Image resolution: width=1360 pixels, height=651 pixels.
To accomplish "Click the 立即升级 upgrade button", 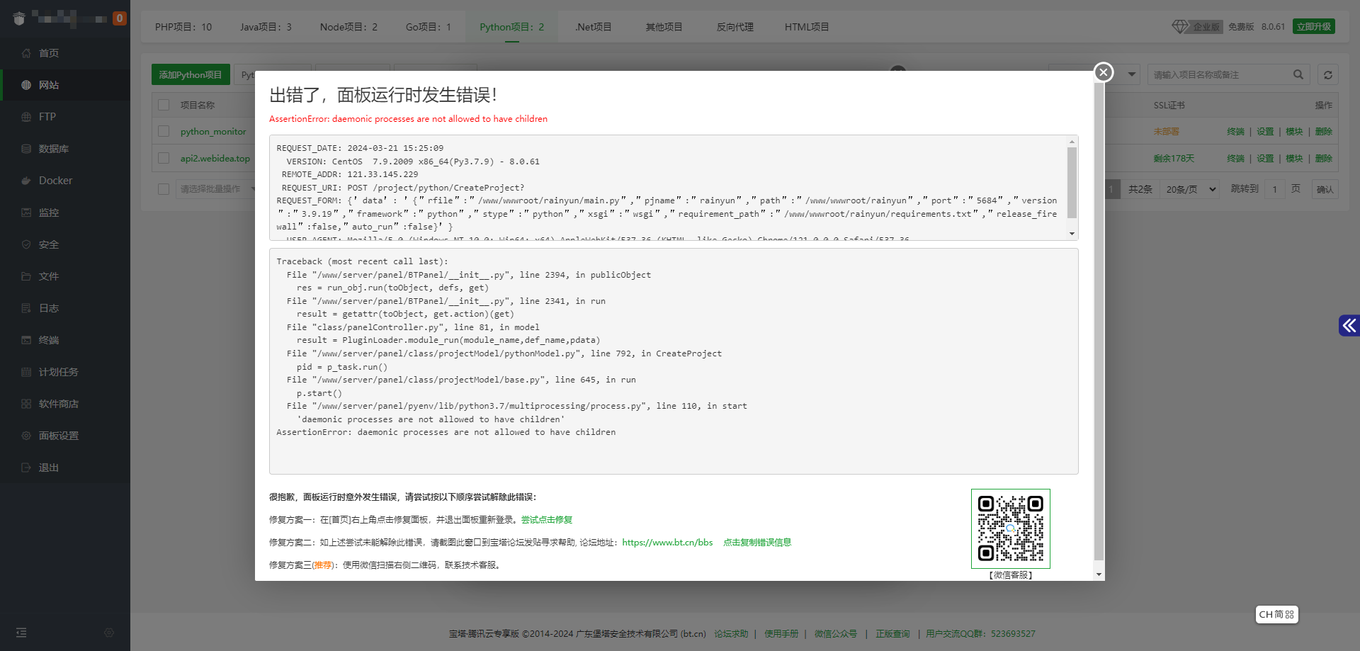I will 1314,26.
